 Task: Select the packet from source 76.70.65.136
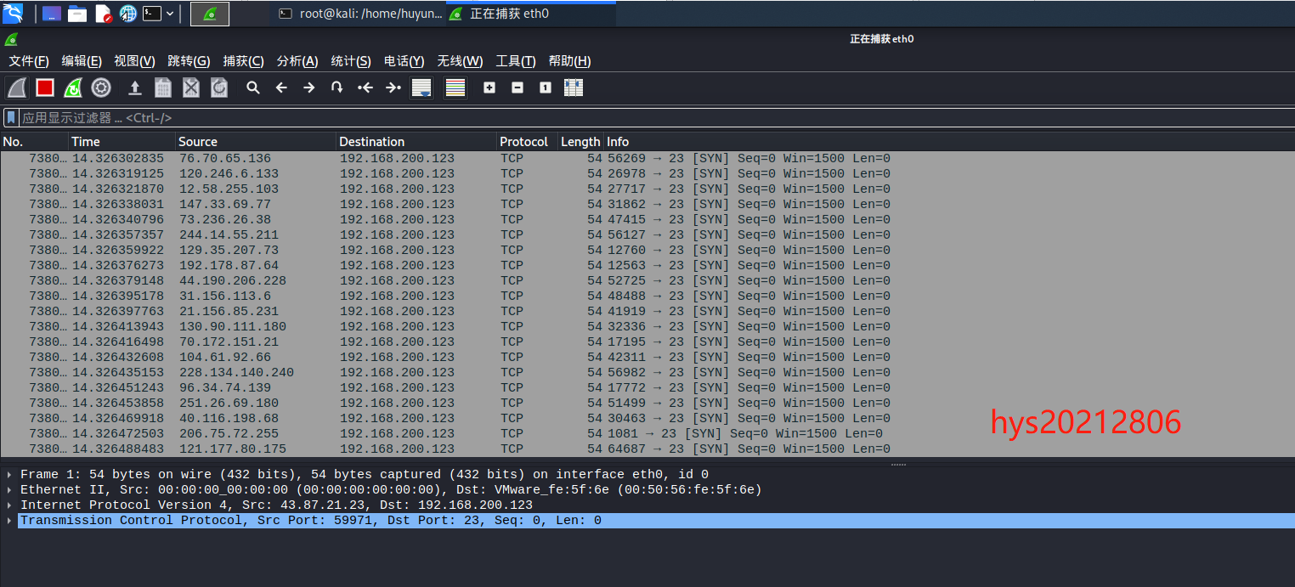[647, 159]
